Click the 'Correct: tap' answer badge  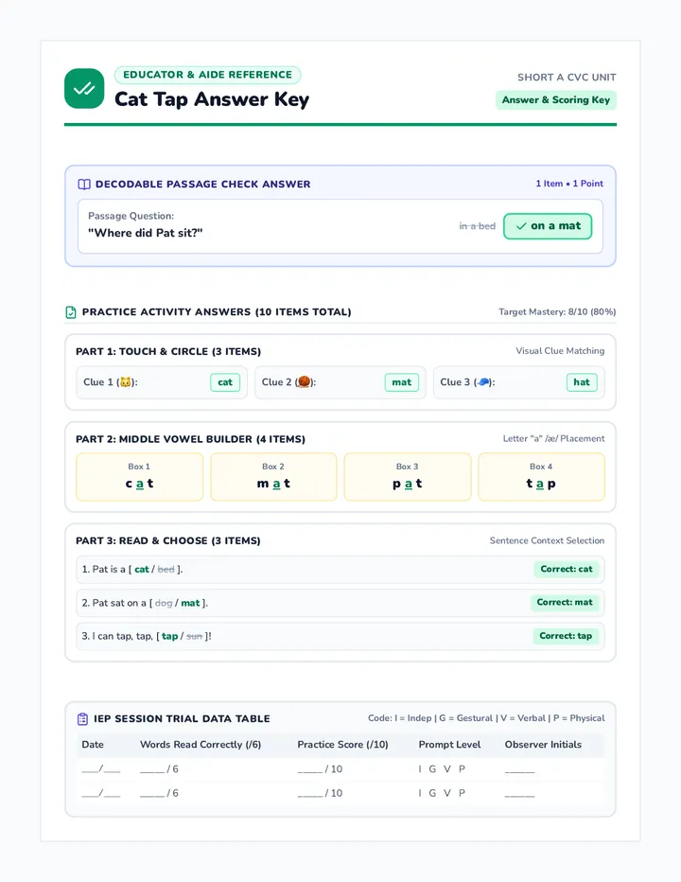click(566, 636)
